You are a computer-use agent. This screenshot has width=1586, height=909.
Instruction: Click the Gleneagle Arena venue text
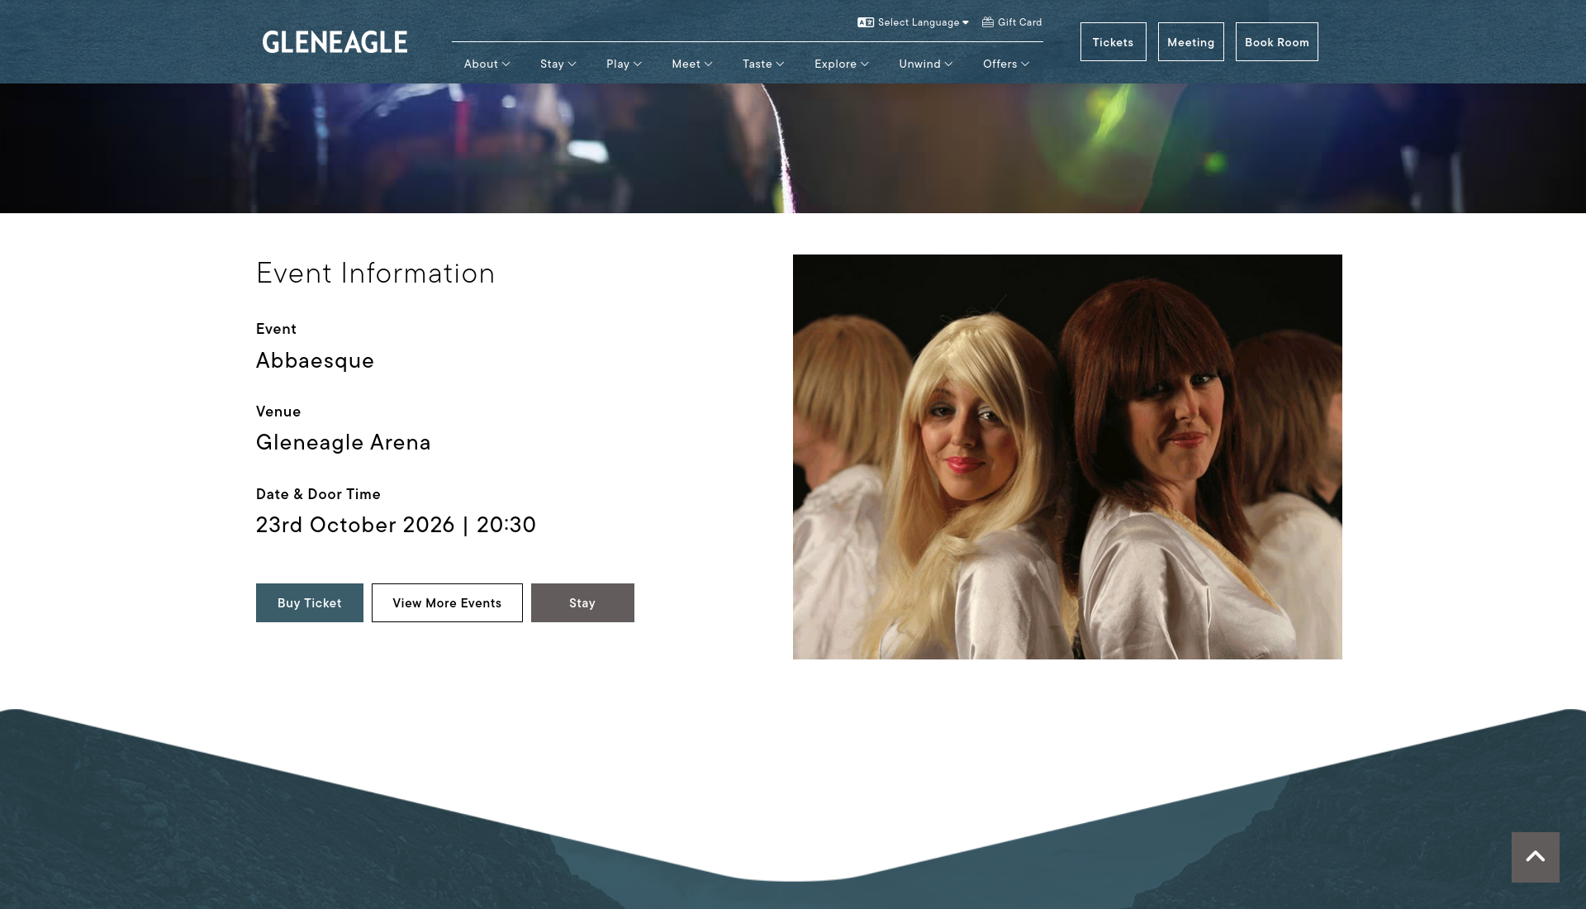click(x=343, y=442)
